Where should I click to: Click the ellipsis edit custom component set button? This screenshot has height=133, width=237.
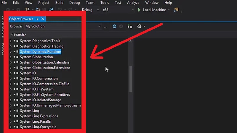[105, 27]
